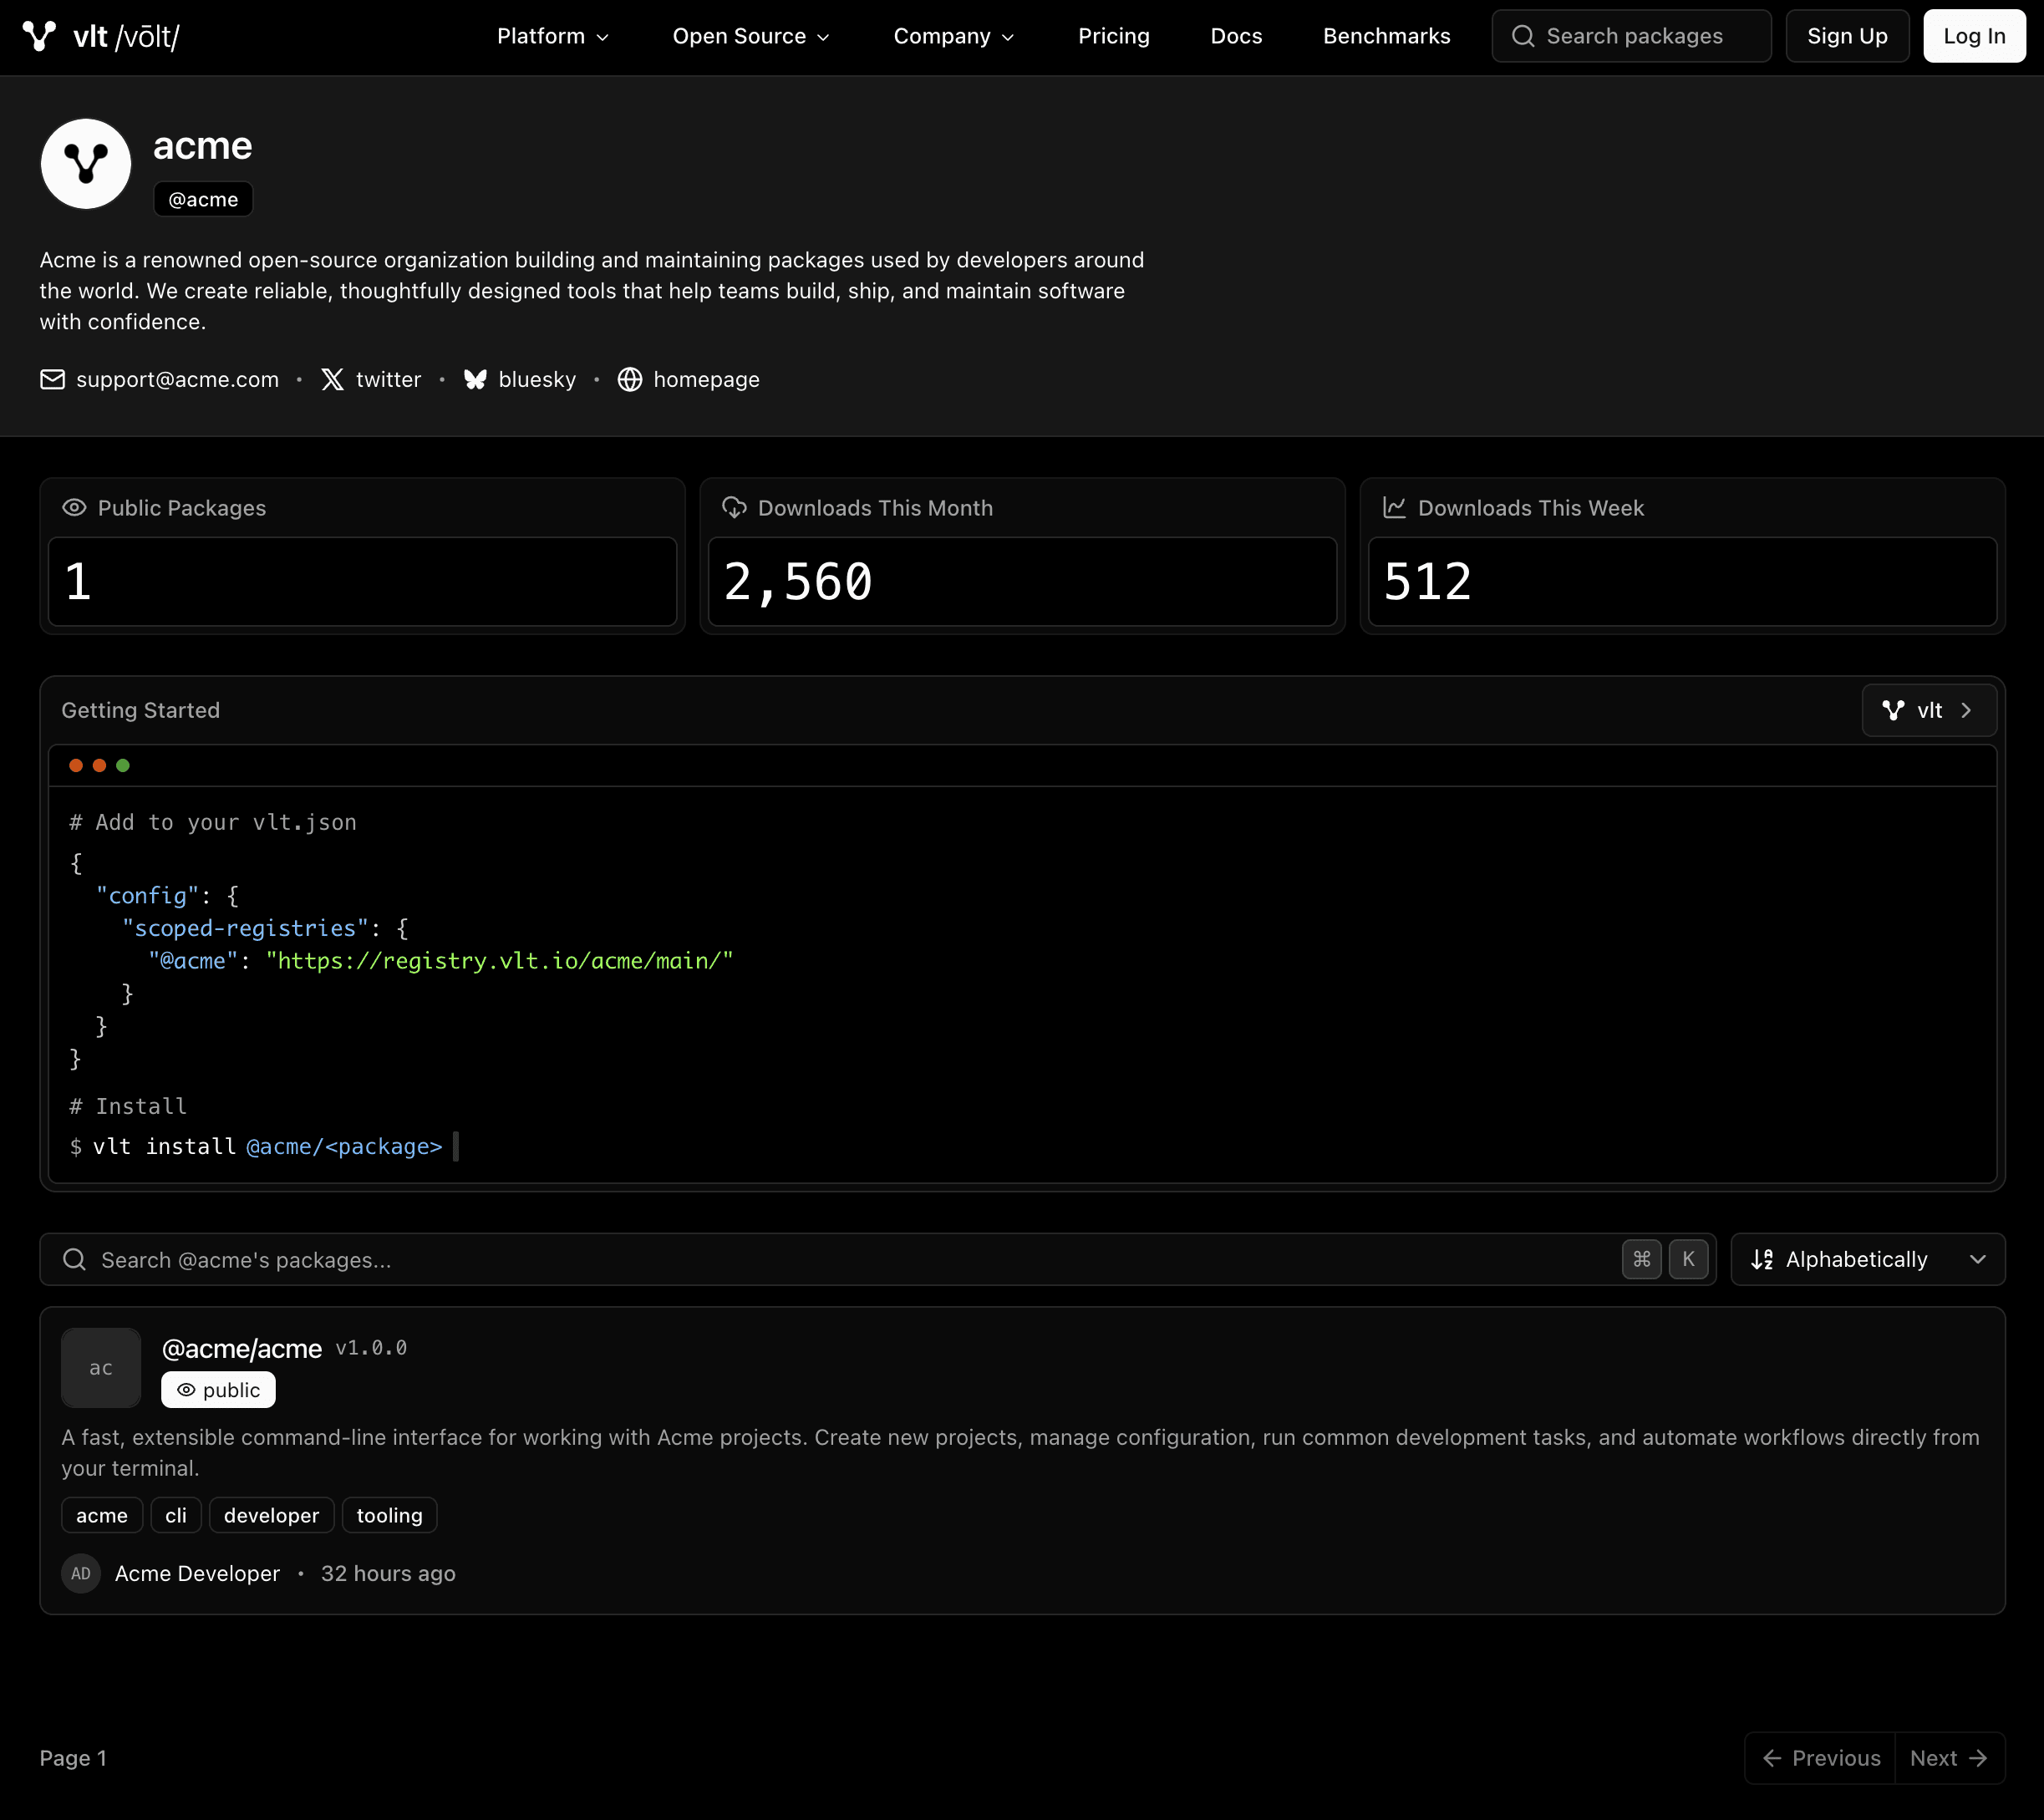2044x1820 pixels.
Task: Click the Getting Started heading
Action: pos(140,710)
